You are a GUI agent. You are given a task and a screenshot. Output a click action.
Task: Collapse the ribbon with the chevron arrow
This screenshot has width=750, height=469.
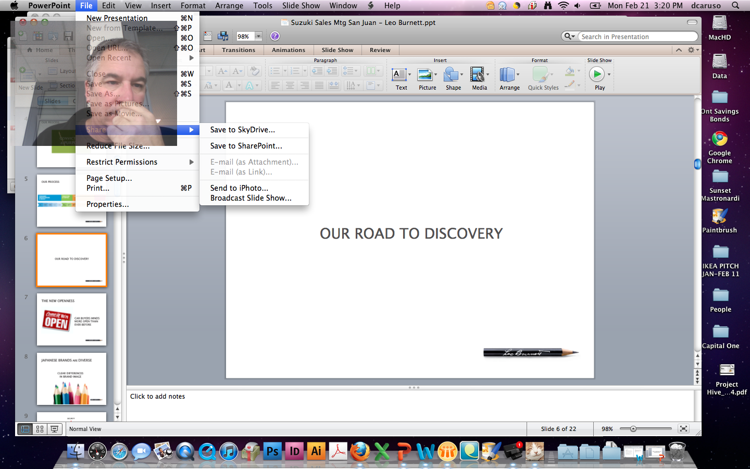679,50
